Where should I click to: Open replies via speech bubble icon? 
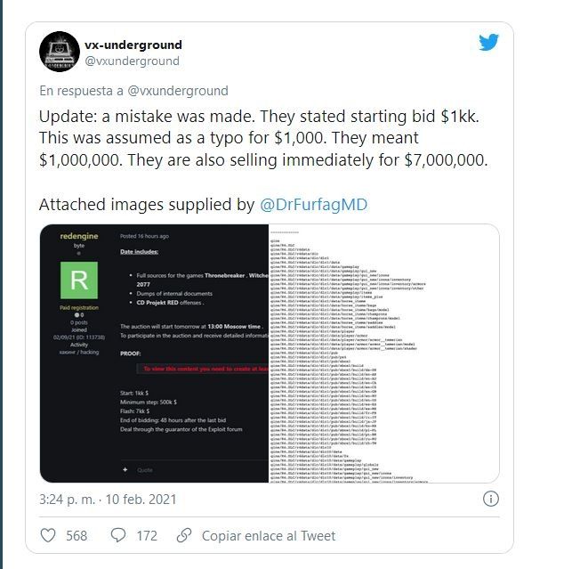pyautogui.click(x=118, y=535)
